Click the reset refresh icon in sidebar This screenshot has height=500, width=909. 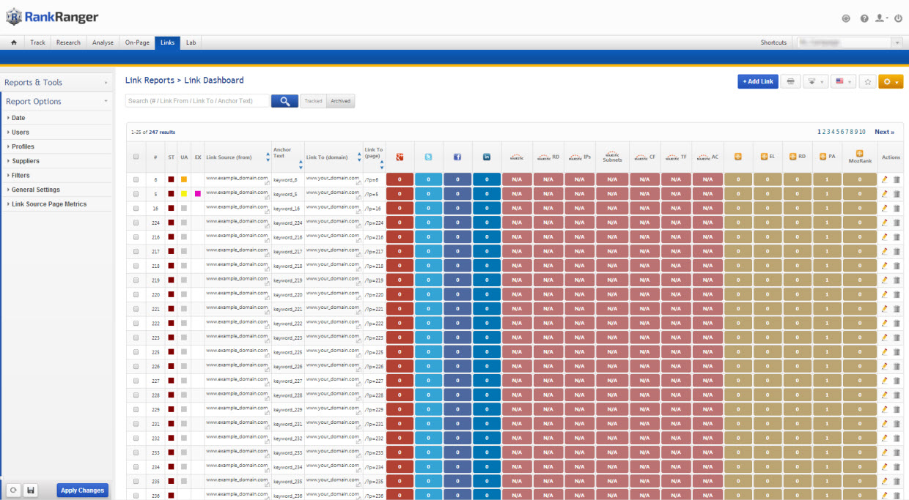(x=13, y=490)
